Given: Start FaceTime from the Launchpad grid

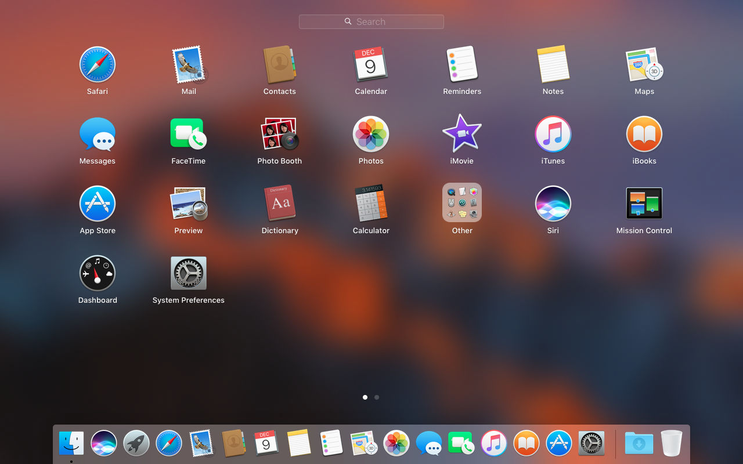Looking at the screenshot, I should 189,134.
